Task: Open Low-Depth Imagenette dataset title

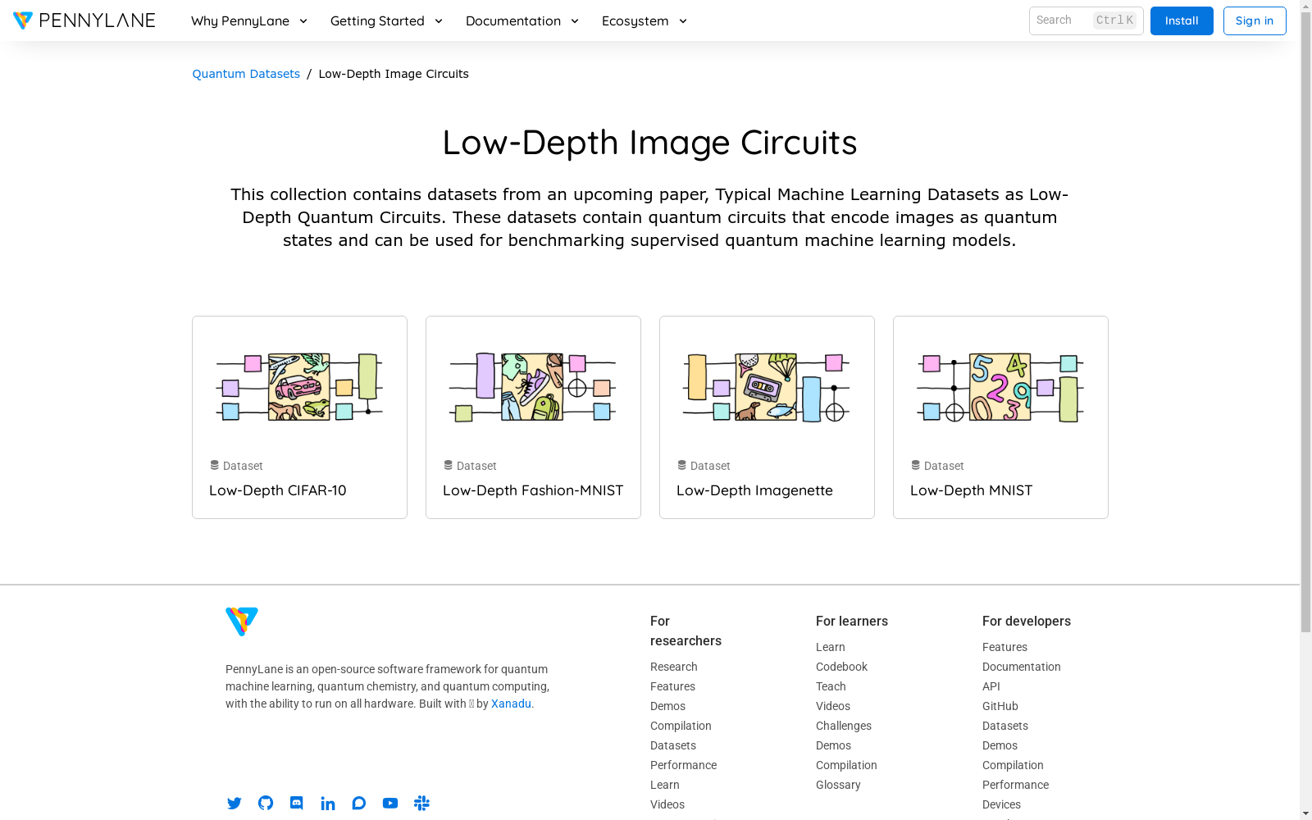Action: tap(754, 490)
